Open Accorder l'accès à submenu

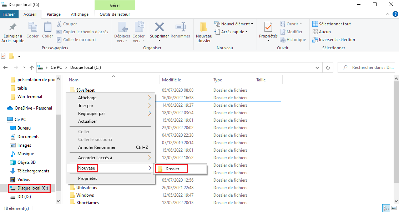110,158
